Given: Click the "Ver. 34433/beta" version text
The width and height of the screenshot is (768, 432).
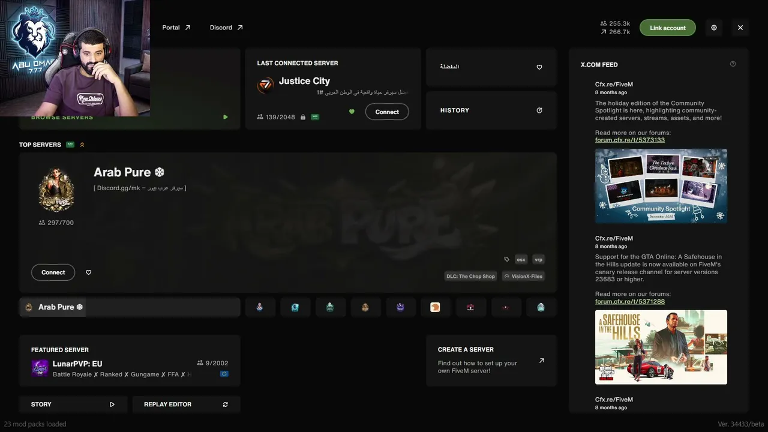Looking at the screenshot, I should tap(741, 424).
